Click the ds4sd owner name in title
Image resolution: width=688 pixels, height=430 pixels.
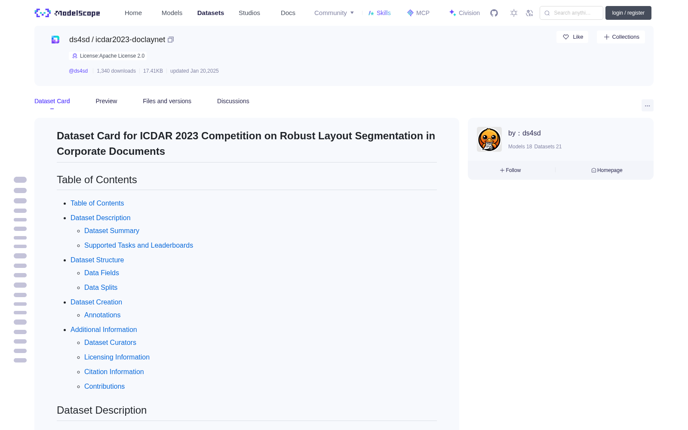pyautogui.click(x=80, y=40)
